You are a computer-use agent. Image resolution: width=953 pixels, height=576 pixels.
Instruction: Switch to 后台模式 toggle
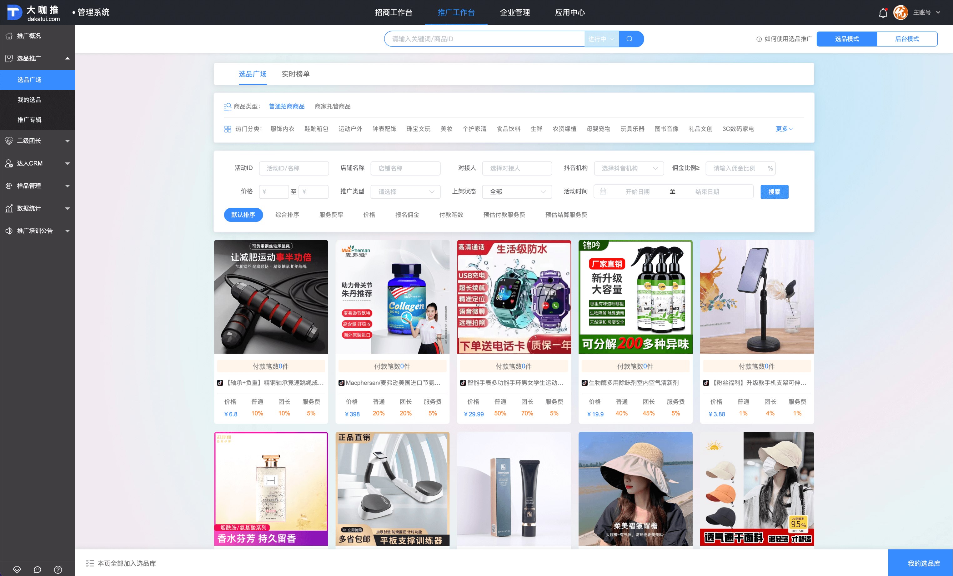coord(907,39)
